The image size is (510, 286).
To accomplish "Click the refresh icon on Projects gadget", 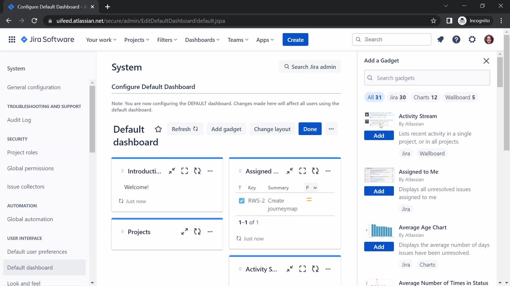I will click(x=198, y=231).
